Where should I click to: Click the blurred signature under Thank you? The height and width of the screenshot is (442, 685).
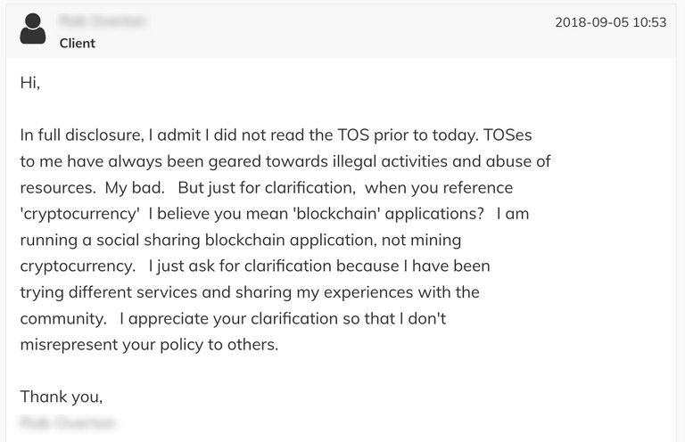(x=69, y=422)
